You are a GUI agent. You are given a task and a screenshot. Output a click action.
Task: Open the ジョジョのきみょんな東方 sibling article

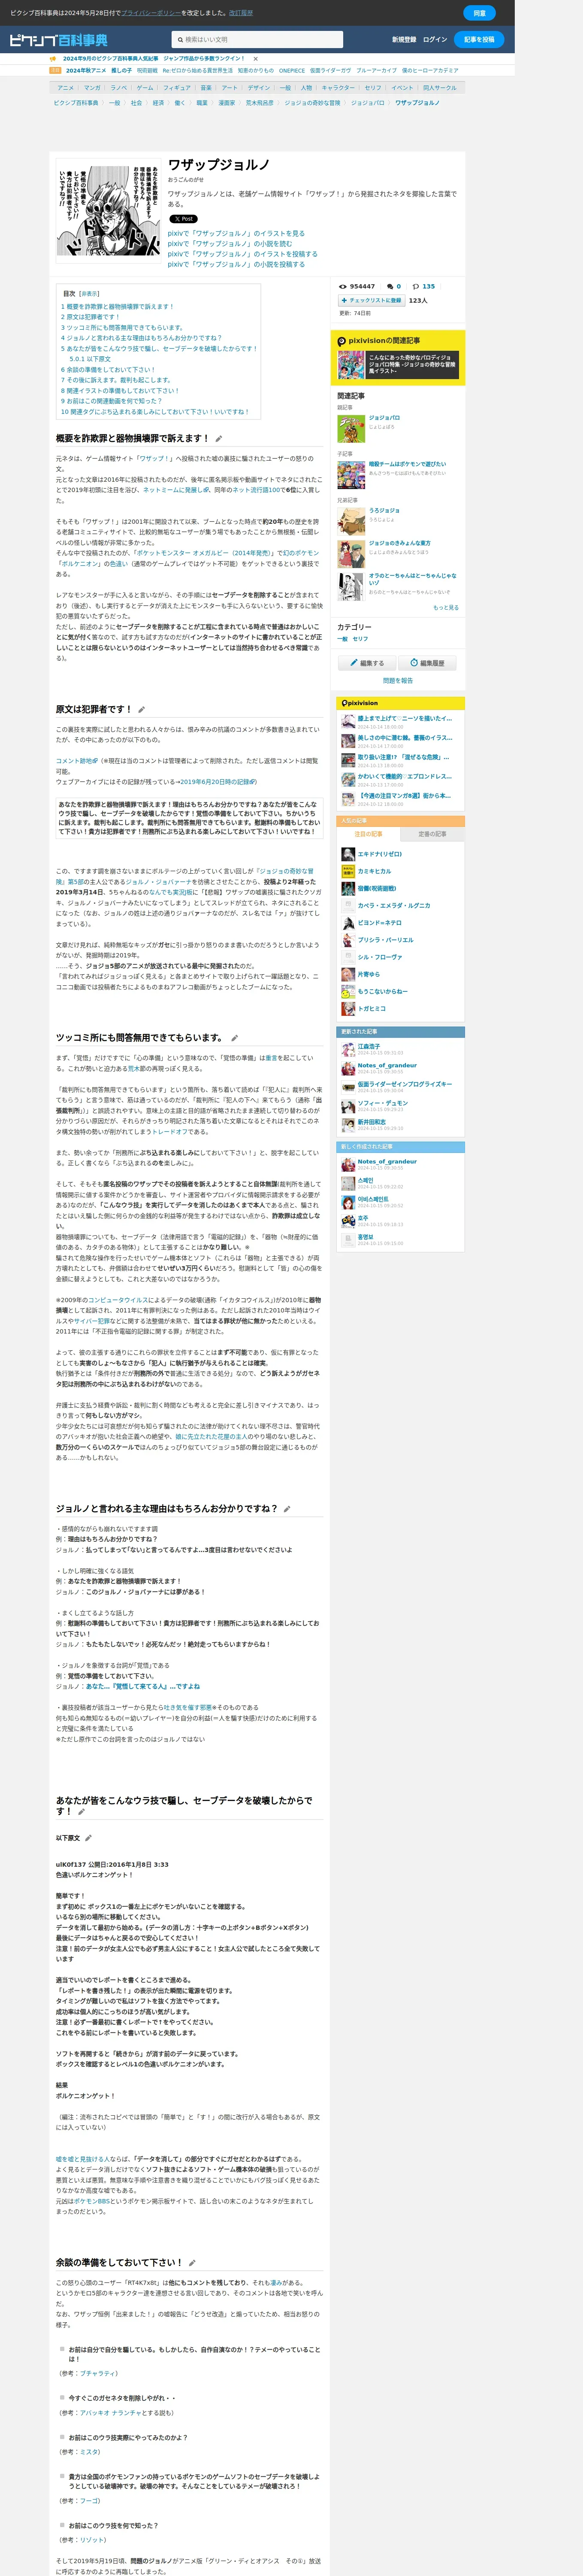399,544
